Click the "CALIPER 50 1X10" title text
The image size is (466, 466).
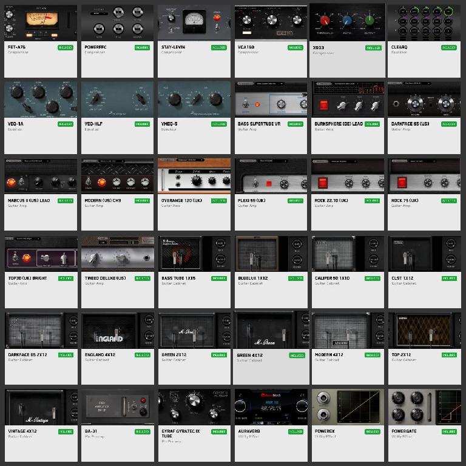pyautogui.click(x=332, y=278)
